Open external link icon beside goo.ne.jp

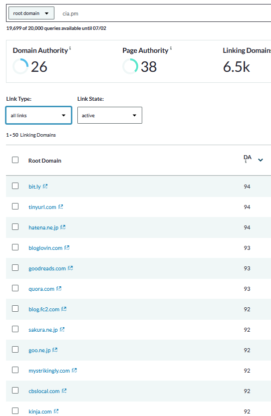click(55, 350)
